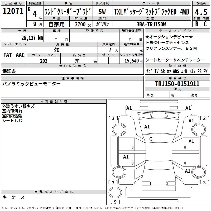This screenshot has height=211, width=211.
Task: Select the 5W door shape value
Action: (x=102, y=12)
